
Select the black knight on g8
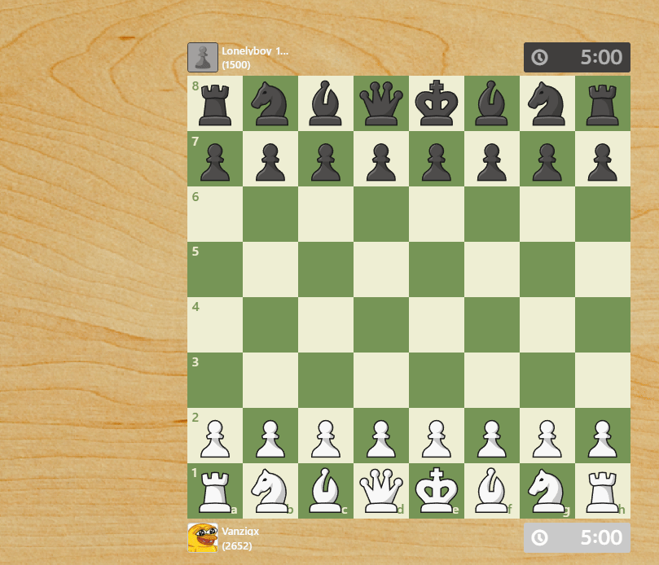click(x=547, y=103)
